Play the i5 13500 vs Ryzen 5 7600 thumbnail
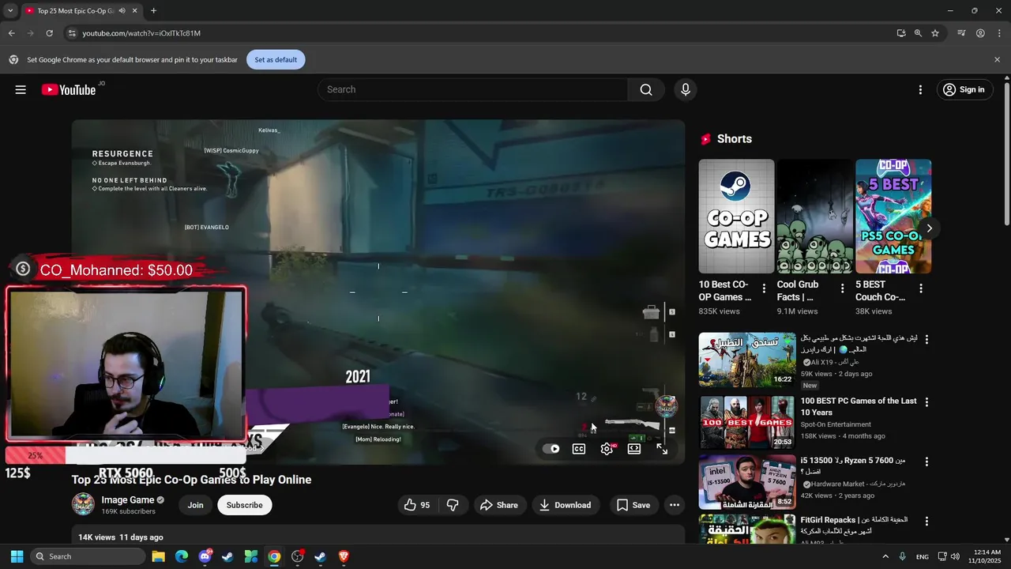Screen dimensions: 1011x569 pyautogui.click(x=747, y=482)
